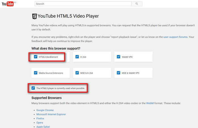Toggle the MSE & WebM VP9 checkbox

pyautogui.click(x=119, y=73)
